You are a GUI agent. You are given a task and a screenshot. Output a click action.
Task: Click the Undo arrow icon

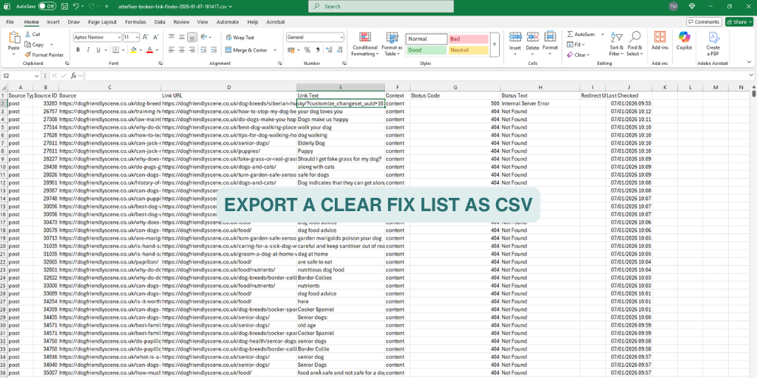76,7
